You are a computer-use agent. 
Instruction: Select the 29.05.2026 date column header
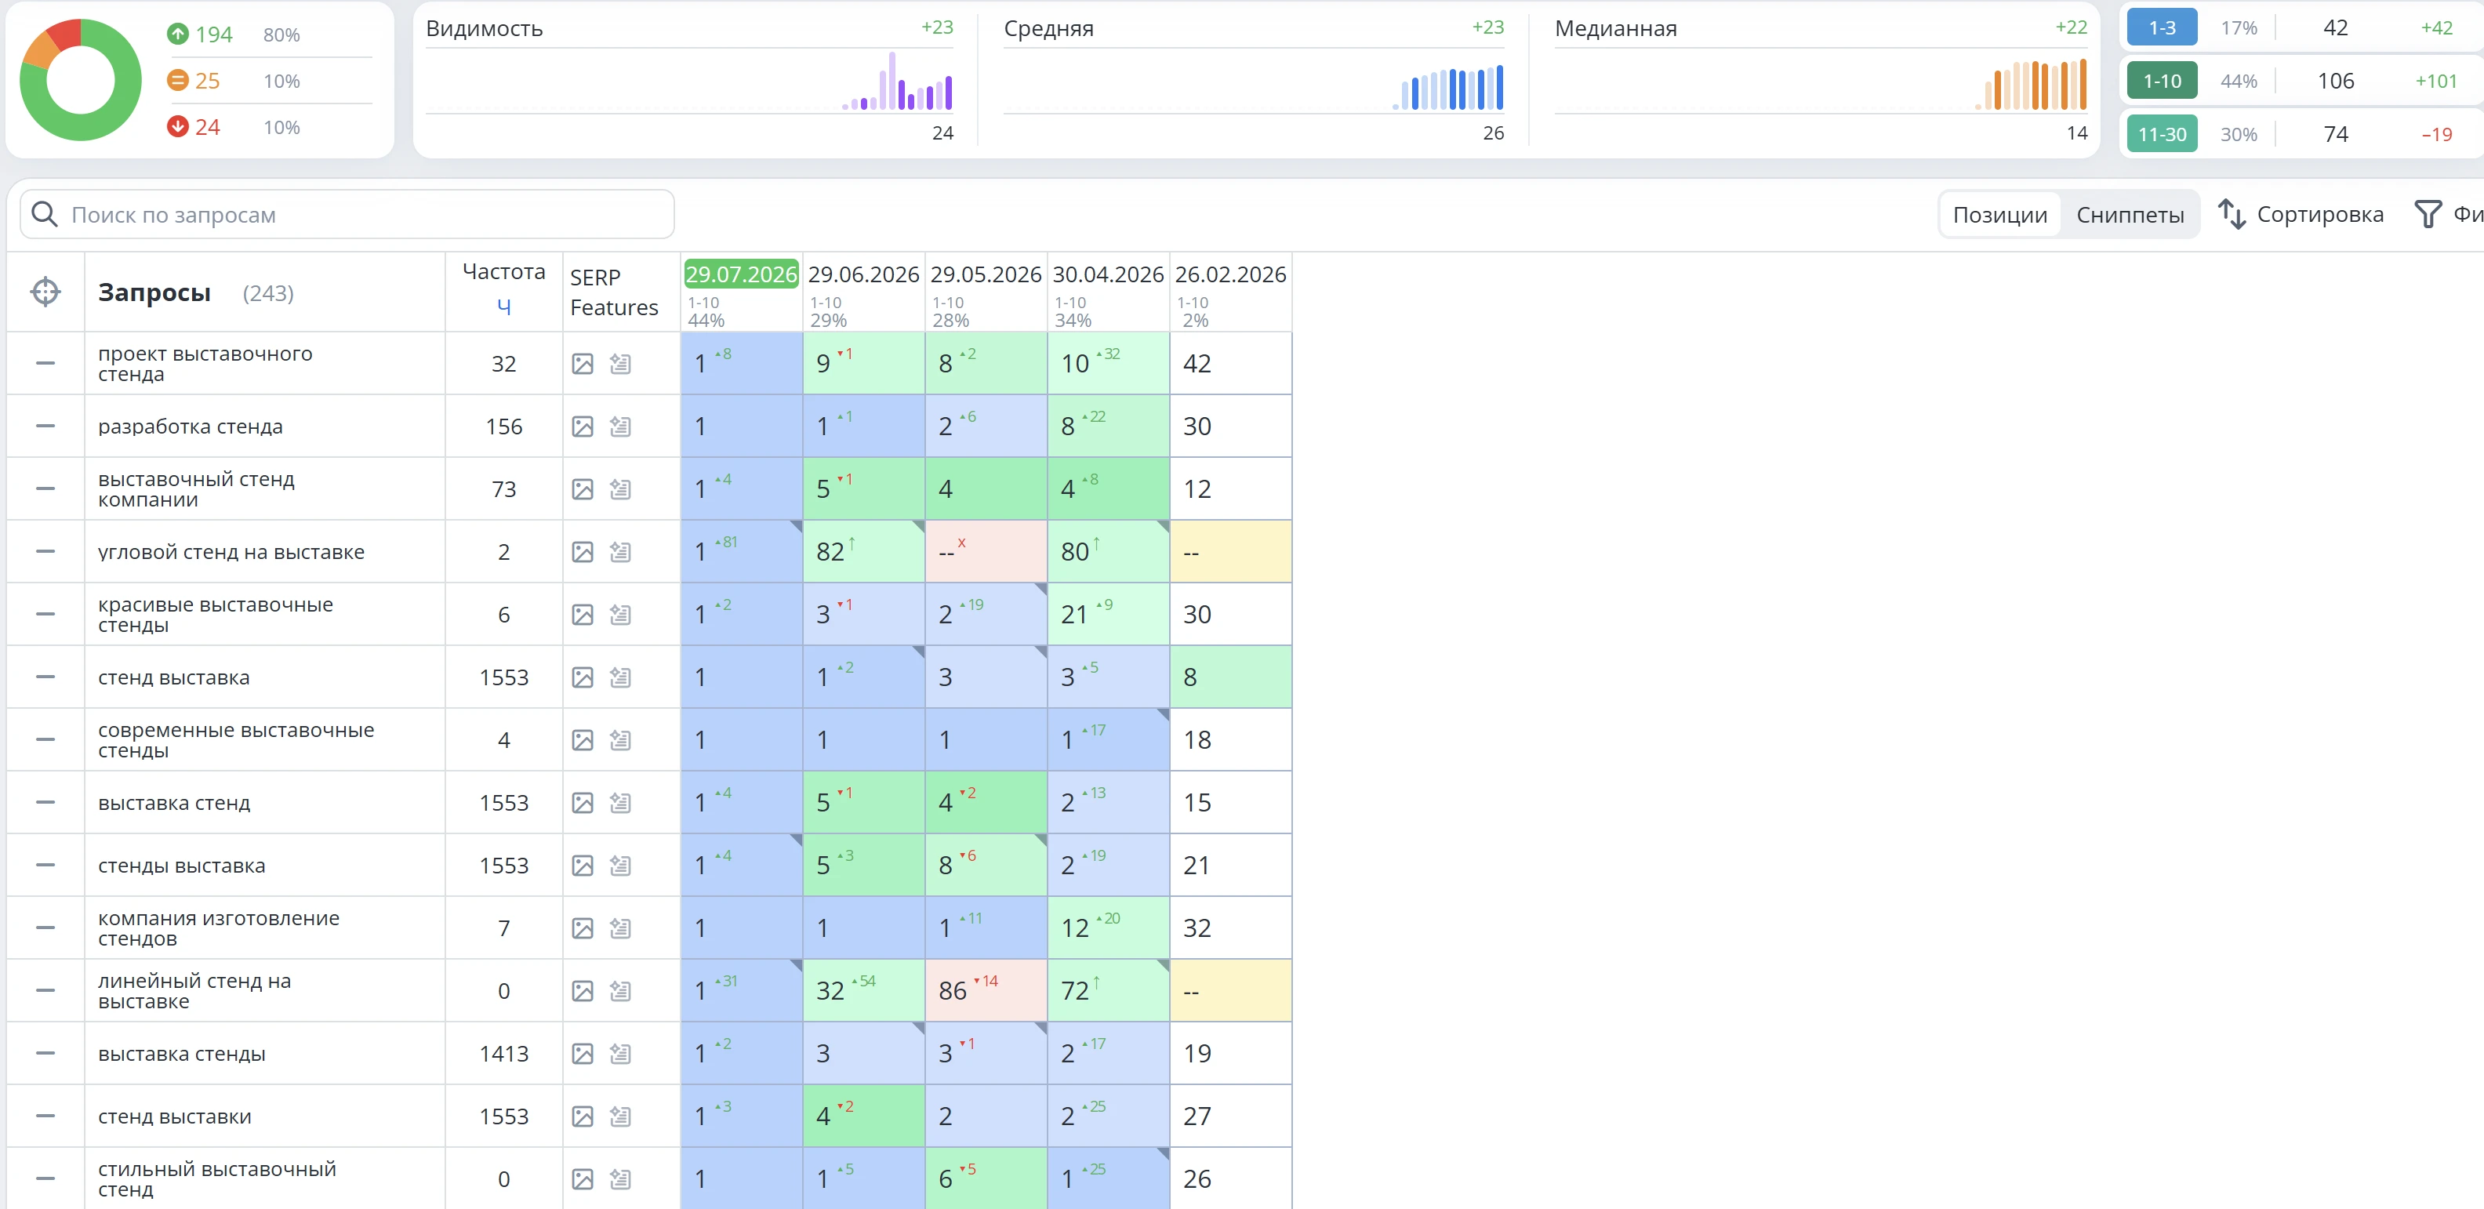click(986, 274)
